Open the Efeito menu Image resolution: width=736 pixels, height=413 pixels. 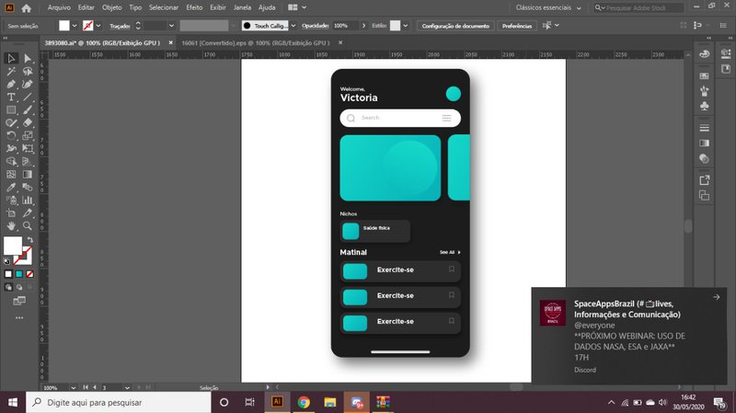(194, 7)
